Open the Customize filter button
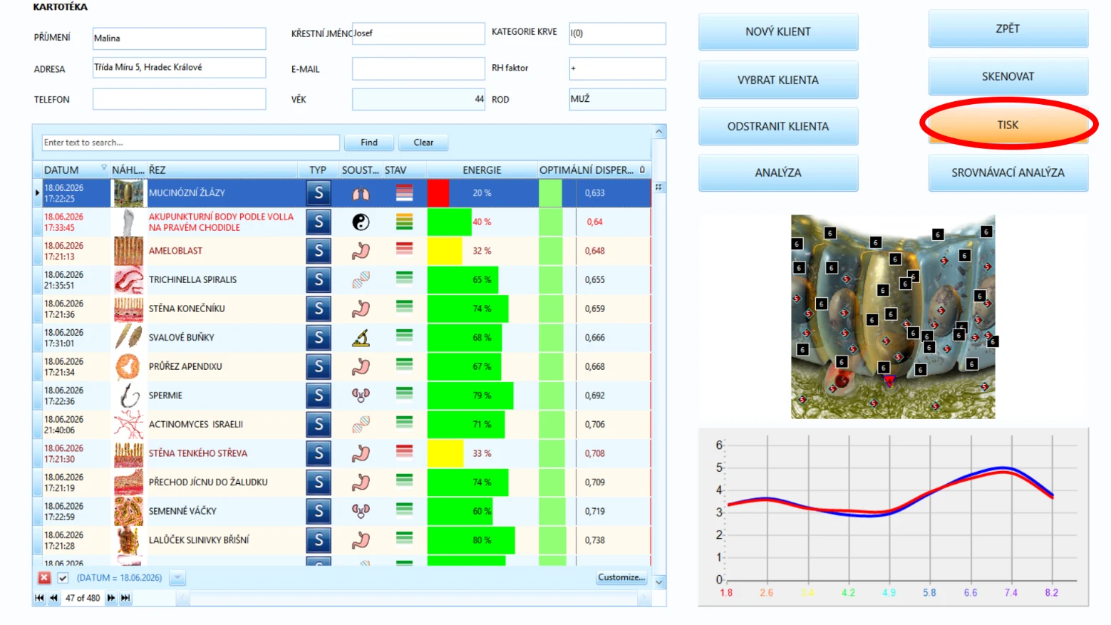This screenshot has width=1111, height=625. point(621,578)
